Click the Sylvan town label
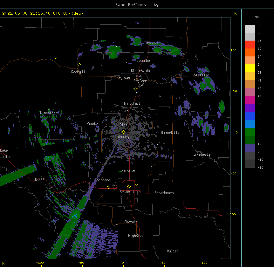The height and width of the screenshot is (267, 274). click(x=124, y=78)
